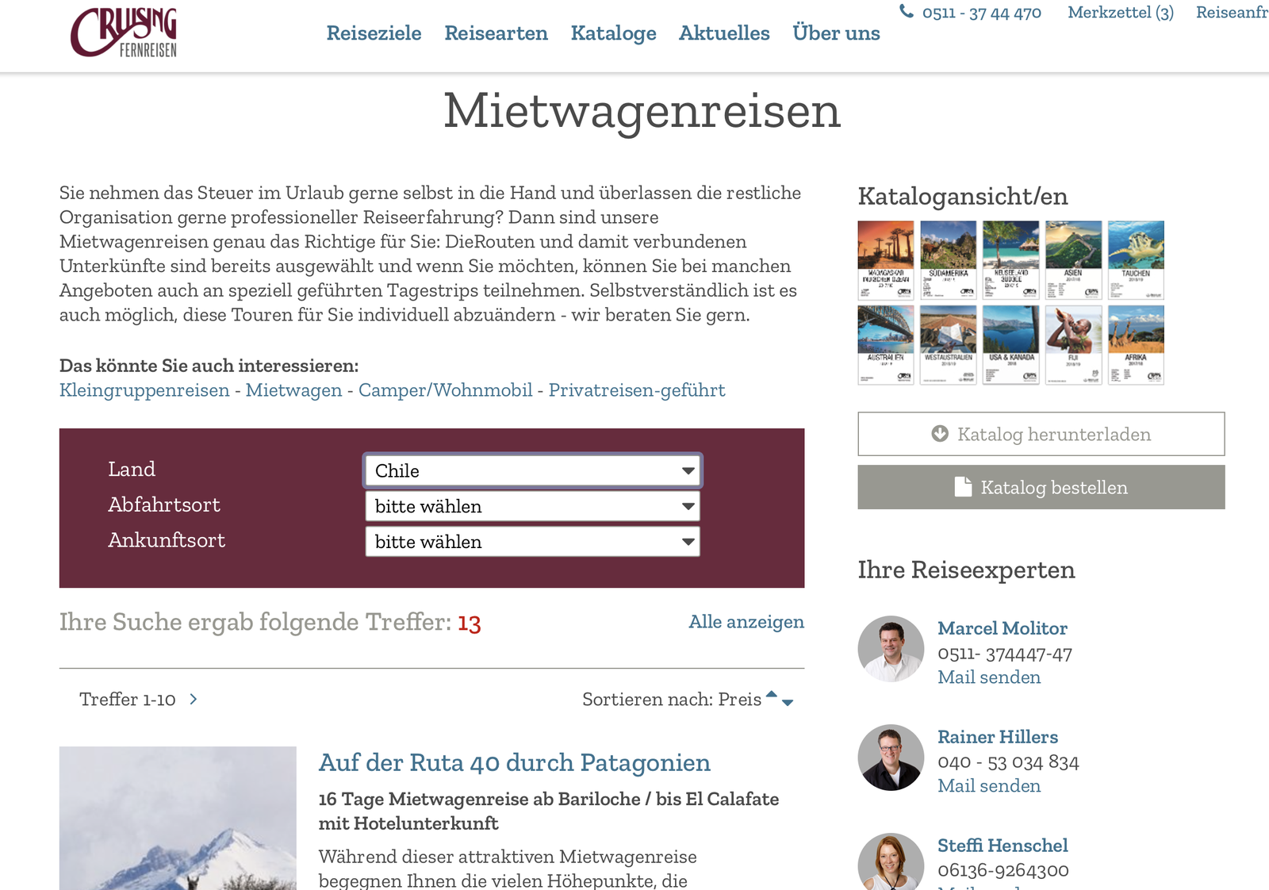This screenshot has width=1269, height=890.
Task: Open the Kataloge menu item
Action: 613,33
